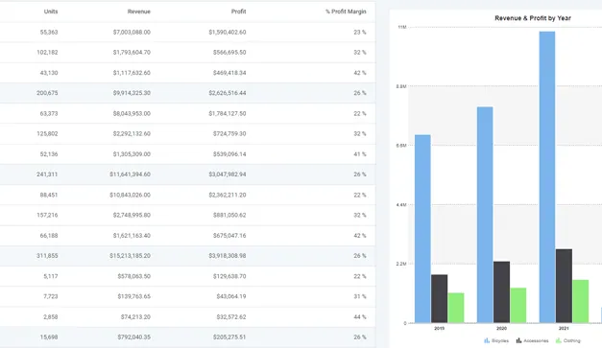
Task: Click the 41 % profit margin cell
Action: tap(360, 154)
